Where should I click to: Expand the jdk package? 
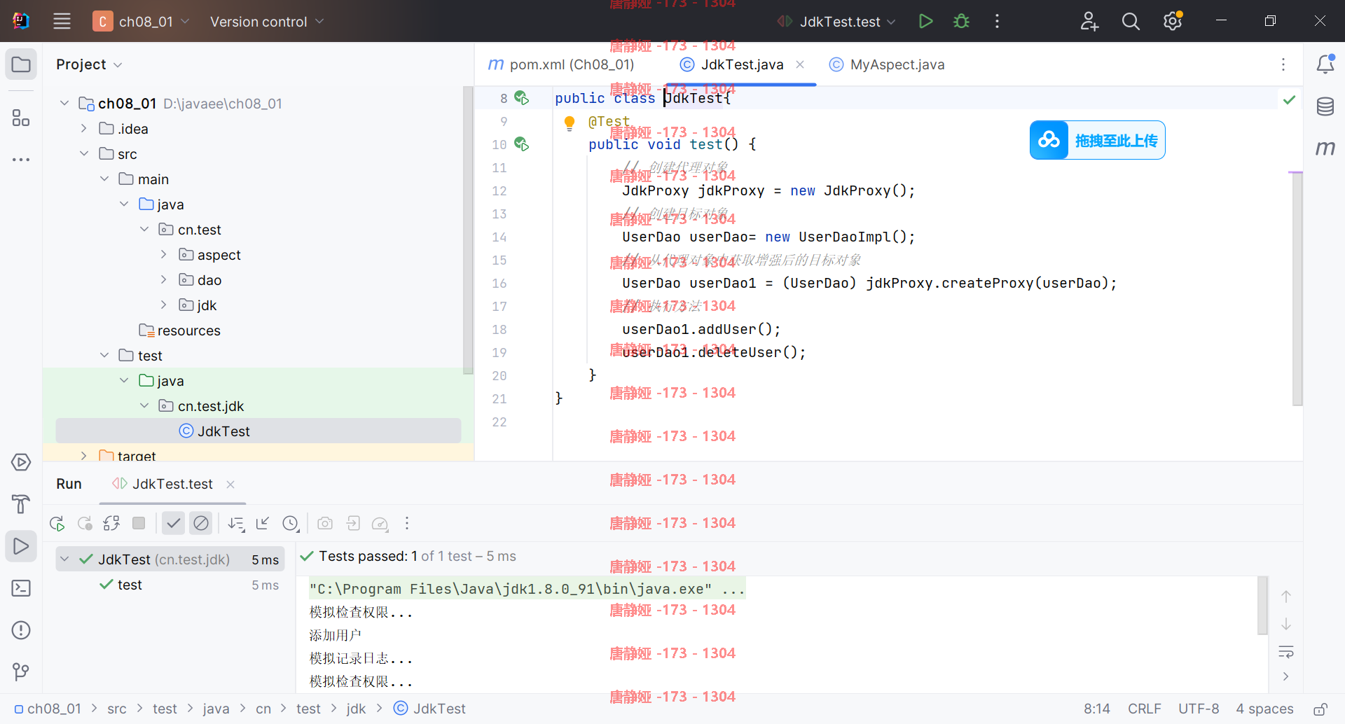click(x=163, y=305)
